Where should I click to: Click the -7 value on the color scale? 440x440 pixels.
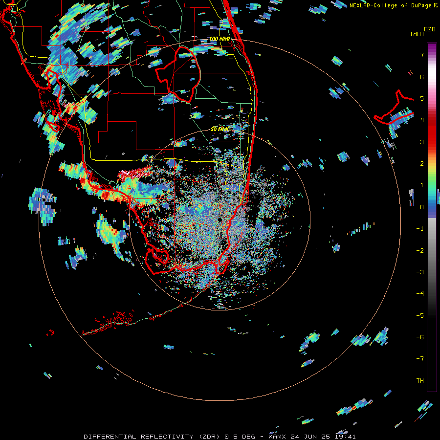coord(420,359)
